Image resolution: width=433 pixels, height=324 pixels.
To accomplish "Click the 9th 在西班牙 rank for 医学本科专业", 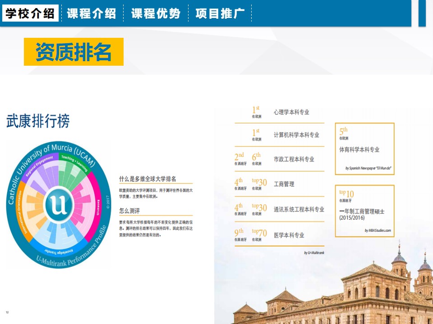I will (x=240, y=235).
